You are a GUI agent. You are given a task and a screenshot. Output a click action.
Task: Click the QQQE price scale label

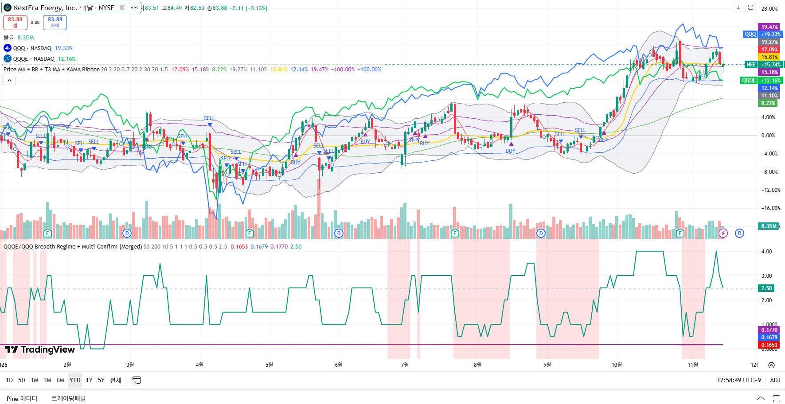pyautogui.click(x=749, y=80)
